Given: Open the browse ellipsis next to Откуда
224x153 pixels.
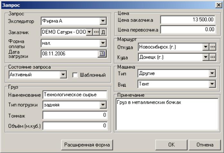Looking at the screenshot, I should 213,47.
